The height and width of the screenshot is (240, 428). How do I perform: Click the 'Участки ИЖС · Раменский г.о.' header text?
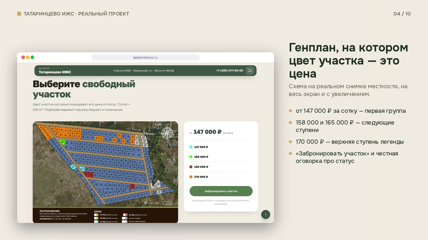click(144, 71)
